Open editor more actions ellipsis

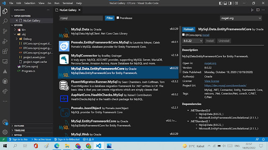pos(263,10)
